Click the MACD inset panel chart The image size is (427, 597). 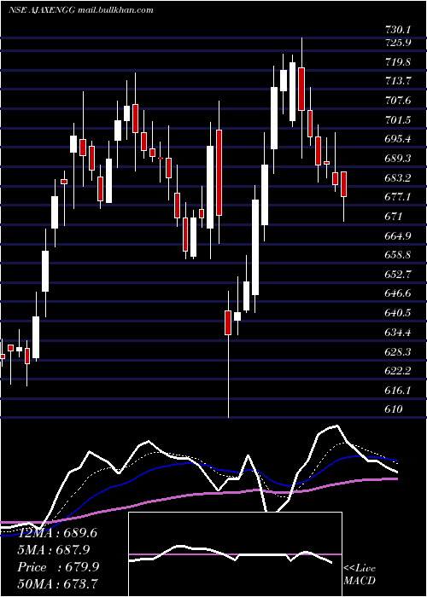click(235, 554)
